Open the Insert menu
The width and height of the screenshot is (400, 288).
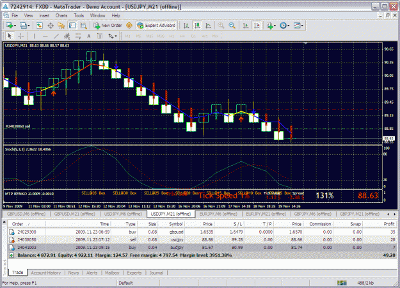(44, 15)
